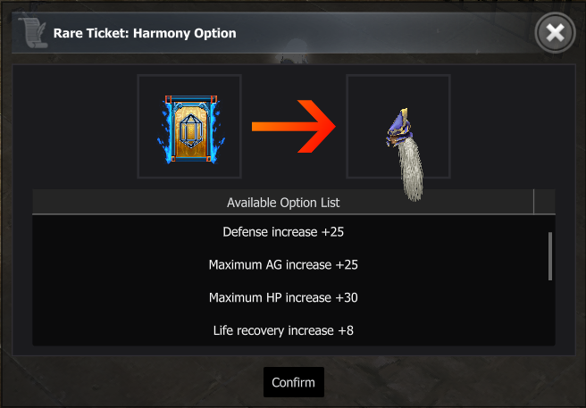Viewport: 586px width, 408px height.
Task: Choose the Defense increase +25 option
Action: (283, 232)
